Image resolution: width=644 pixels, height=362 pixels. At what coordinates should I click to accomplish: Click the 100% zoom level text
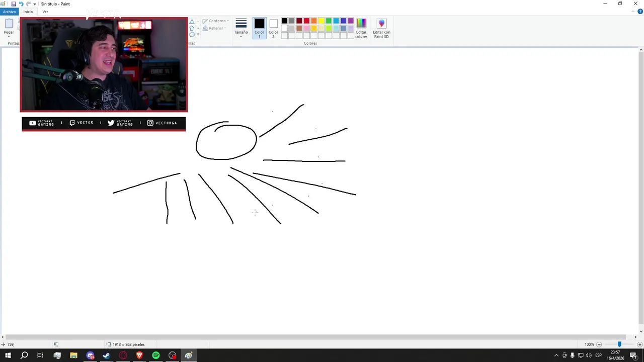589,344
